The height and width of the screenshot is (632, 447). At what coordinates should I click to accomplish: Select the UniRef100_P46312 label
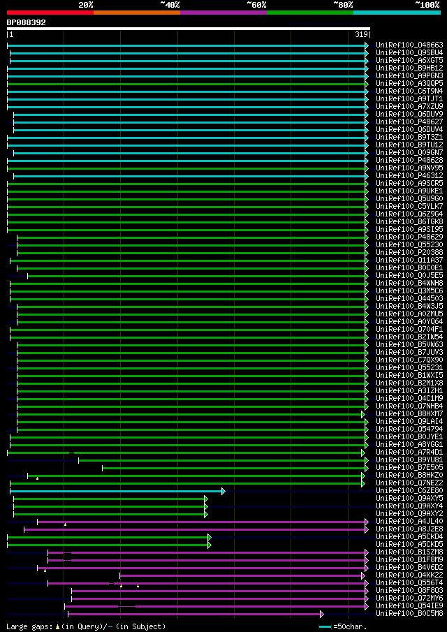click(409, 176)
